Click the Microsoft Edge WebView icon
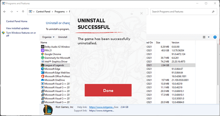The height and width of the screenshot is (116, 220). (42, 72)
